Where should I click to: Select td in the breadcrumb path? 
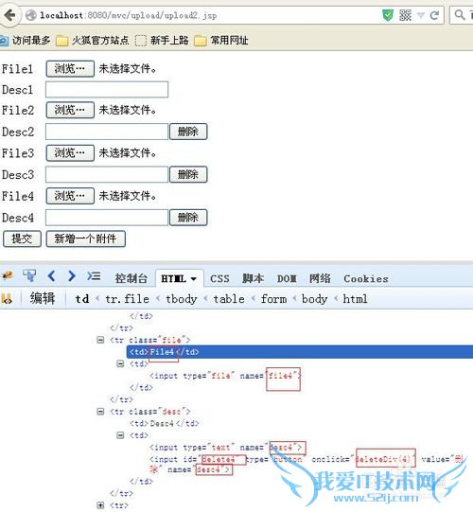(82, 299)
